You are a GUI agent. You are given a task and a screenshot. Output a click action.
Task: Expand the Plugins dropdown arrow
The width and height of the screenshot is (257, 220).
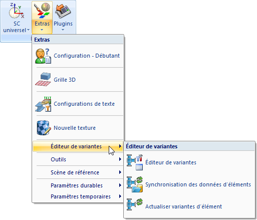(x=63, y=30)
